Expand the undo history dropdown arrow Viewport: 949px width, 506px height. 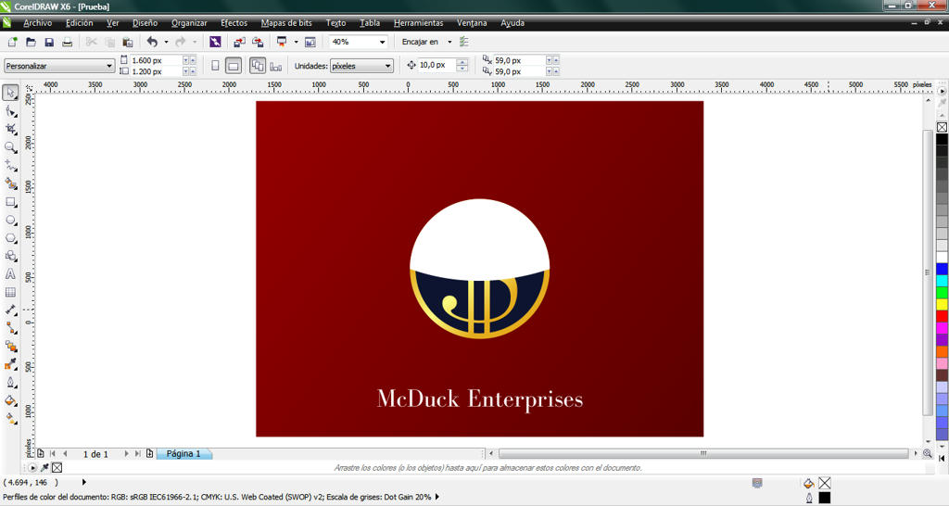tap(167, 42)
